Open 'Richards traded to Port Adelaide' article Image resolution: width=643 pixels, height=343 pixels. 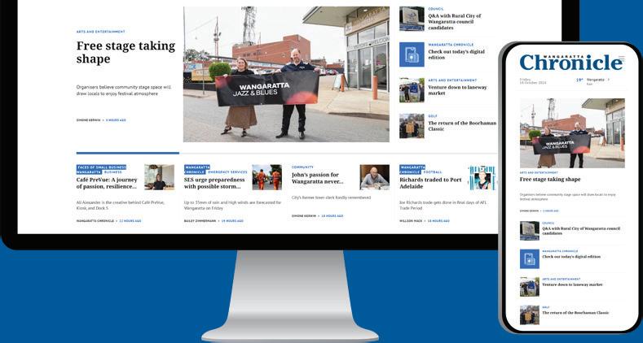point(430,183)
